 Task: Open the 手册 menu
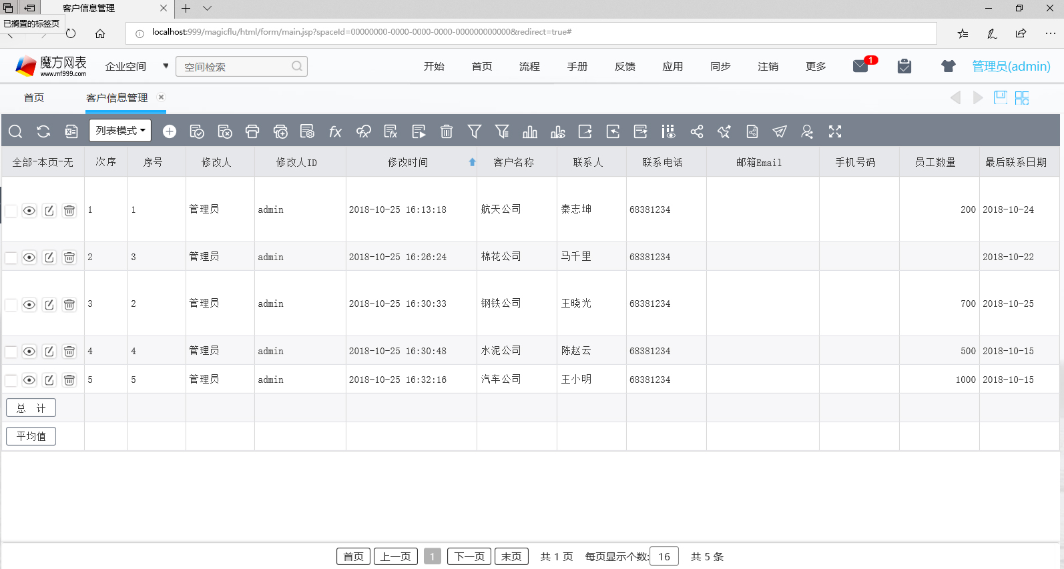(577, 66)
